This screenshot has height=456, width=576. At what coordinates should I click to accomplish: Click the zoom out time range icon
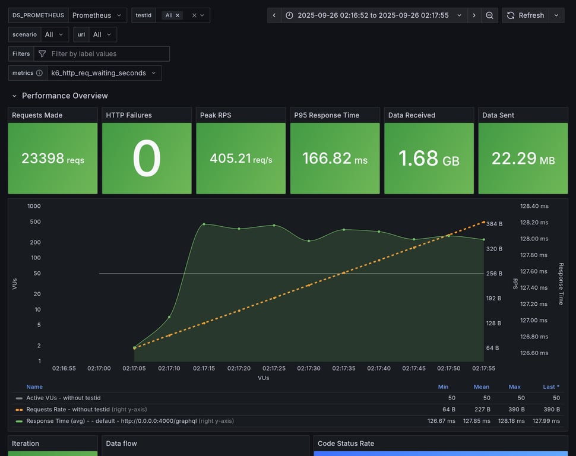pyautogui.click(x=489, y=15)
